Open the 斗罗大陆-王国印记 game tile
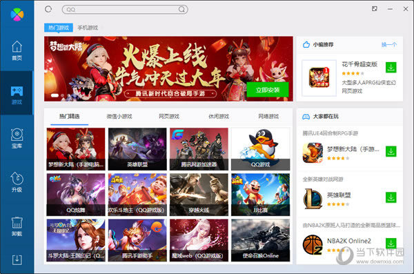This screenshot has height=274, width=414. coord(76,240)
